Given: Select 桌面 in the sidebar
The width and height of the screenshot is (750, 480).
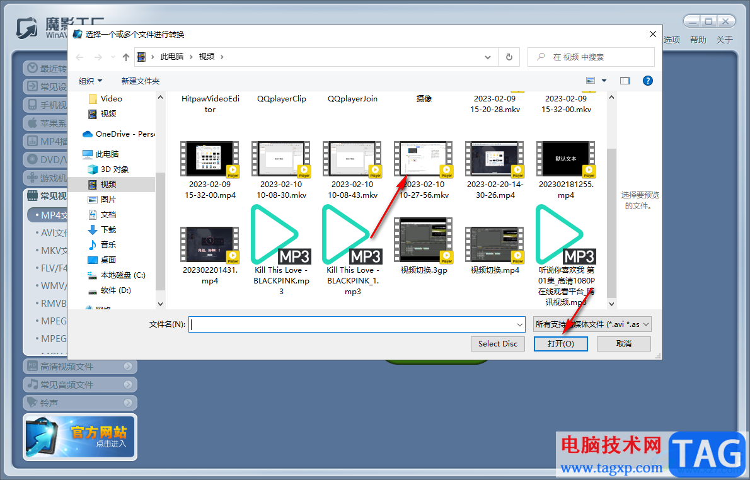Looking at the screenshot, I should 102,260.
